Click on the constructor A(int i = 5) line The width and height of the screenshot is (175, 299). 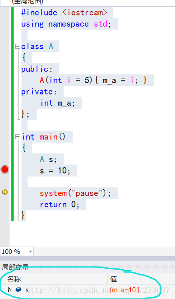tap(93, 80)
